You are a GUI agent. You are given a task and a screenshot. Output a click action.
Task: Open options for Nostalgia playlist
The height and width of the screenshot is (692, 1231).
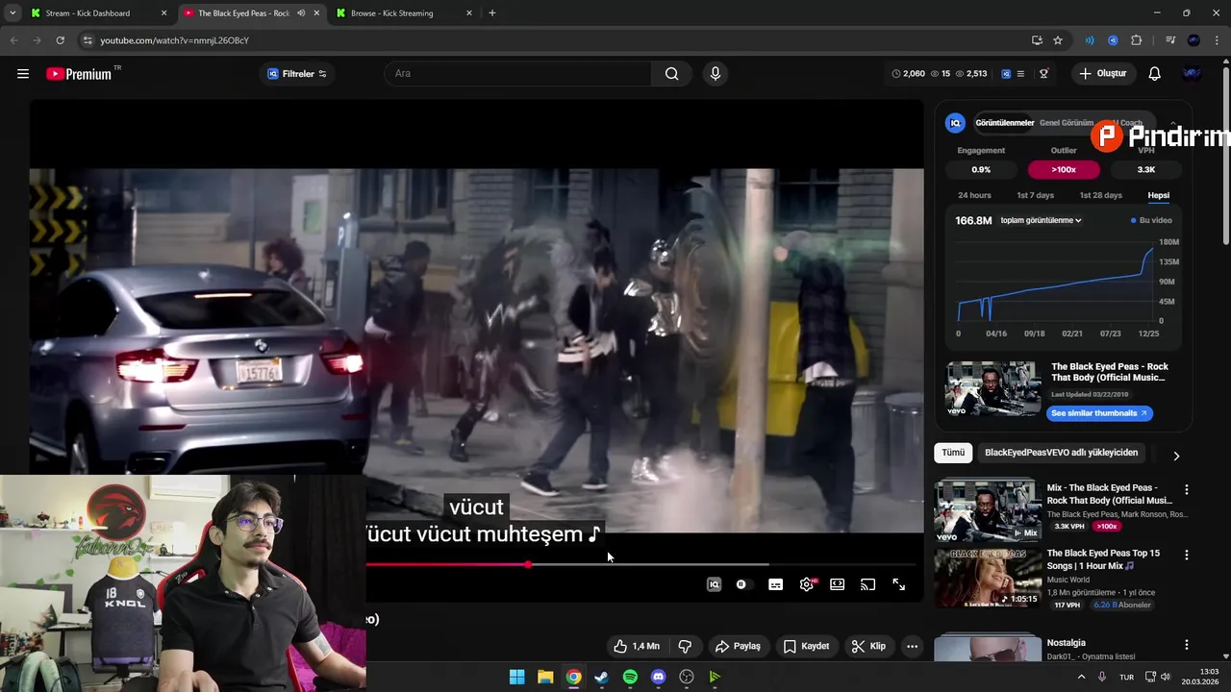1186,645
